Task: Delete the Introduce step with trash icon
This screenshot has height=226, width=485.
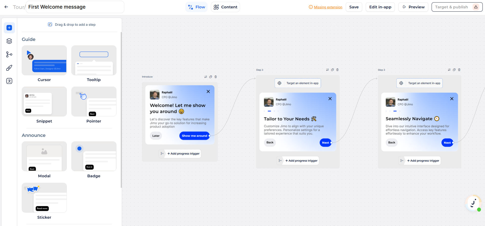Action: [216, 77]
